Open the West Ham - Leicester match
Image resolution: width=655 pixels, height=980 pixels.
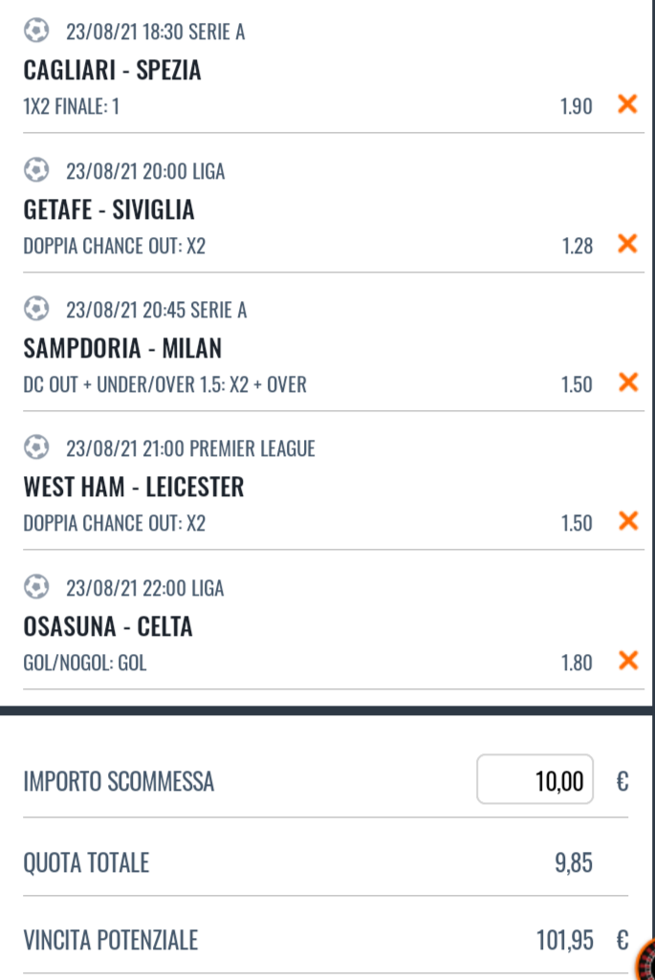click(133, 487)
